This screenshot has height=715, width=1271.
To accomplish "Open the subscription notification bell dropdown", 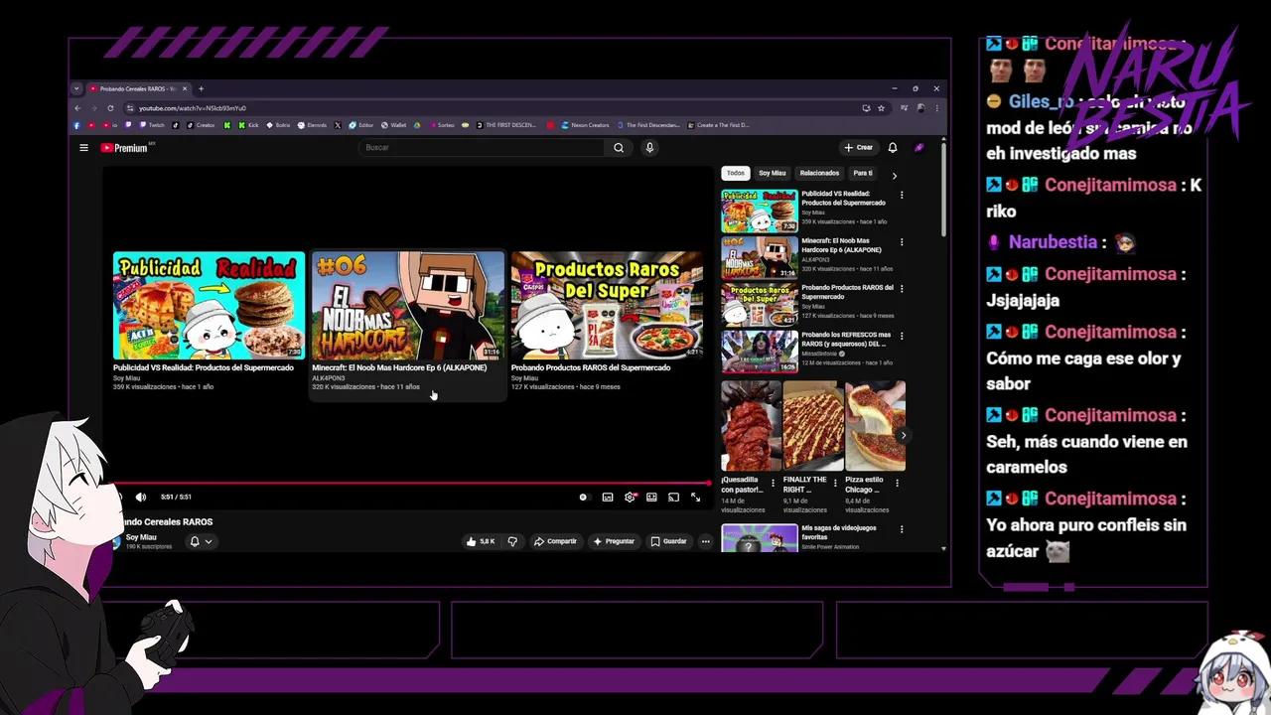I will pos(201,541).
